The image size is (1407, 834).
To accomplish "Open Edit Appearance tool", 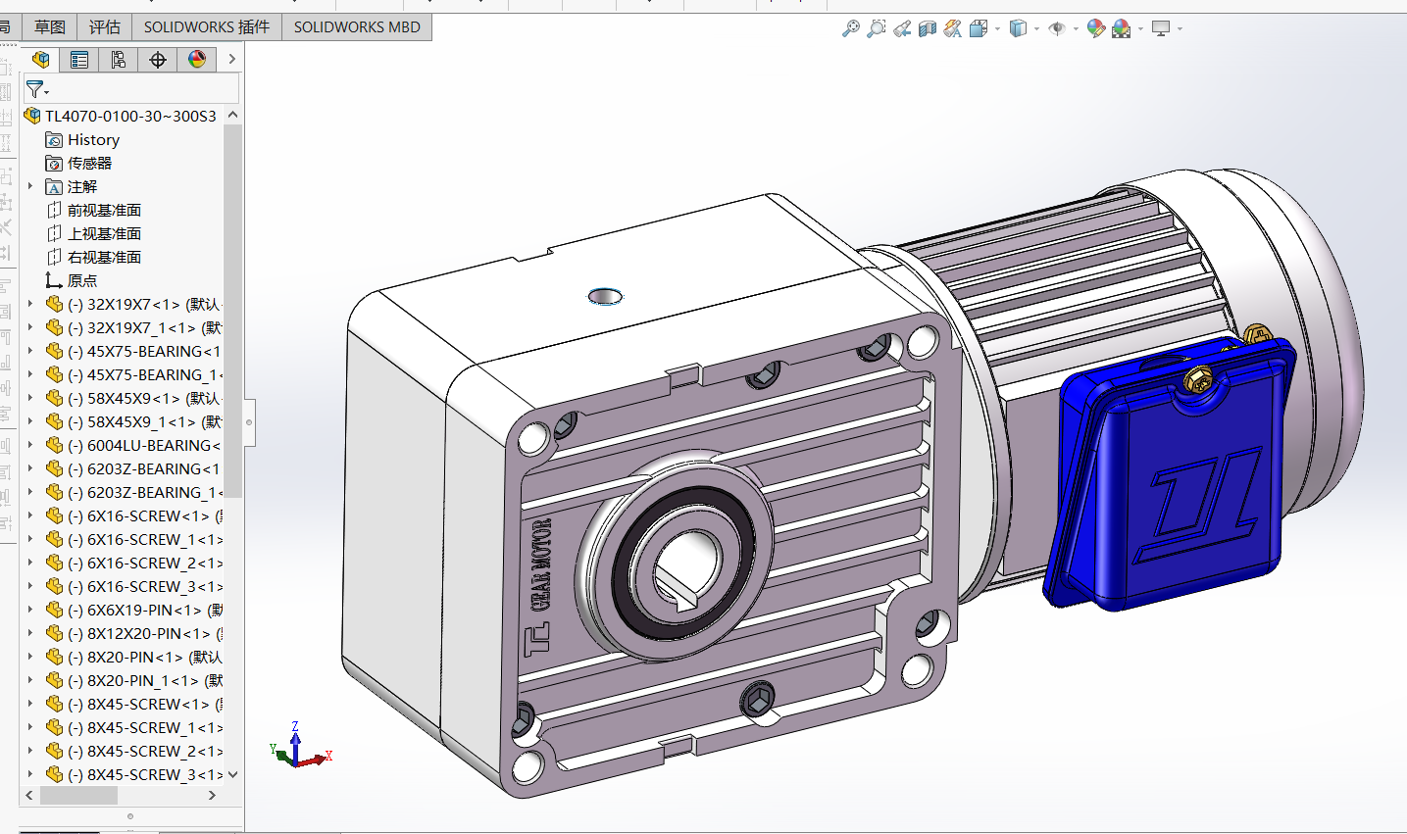I will [1096, 28].
